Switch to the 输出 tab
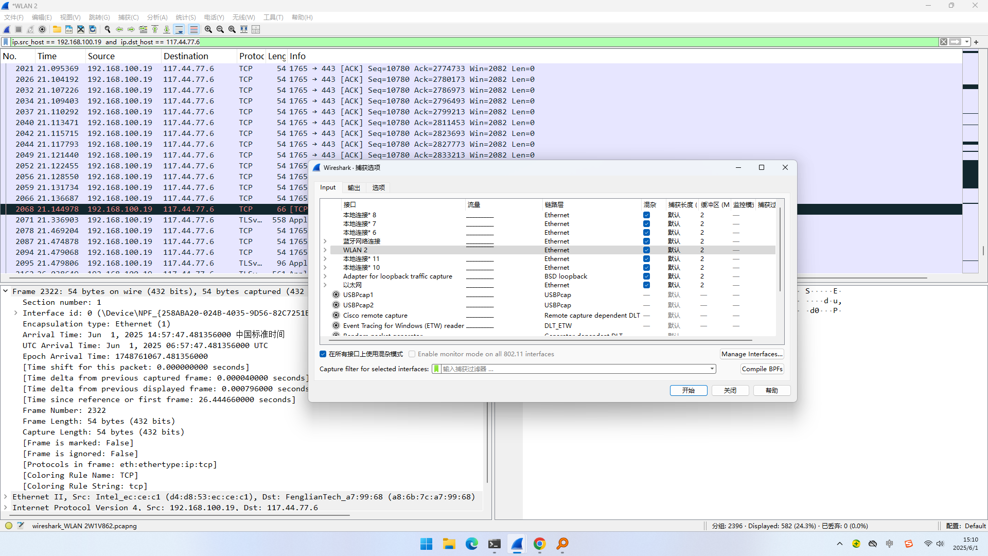The height and width of the screenshot is (556, 988). pyautogui.click(x=354, y=188)
